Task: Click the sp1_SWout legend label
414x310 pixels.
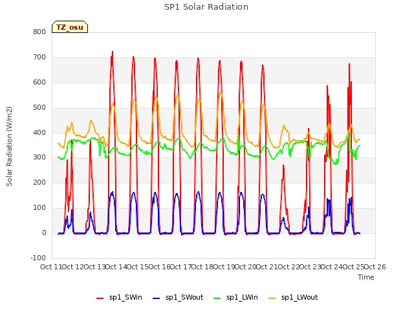Action: pos(184,297)
